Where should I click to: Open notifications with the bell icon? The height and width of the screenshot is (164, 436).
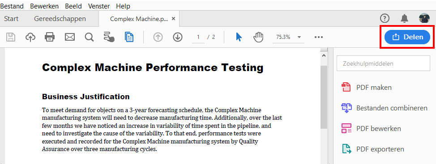(404, 19)
